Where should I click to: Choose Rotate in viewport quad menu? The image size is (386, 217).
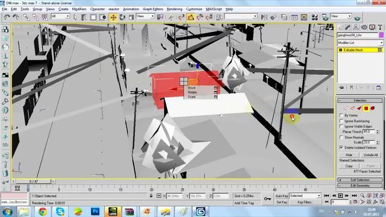pyautogui.click(x=192, y=92)
